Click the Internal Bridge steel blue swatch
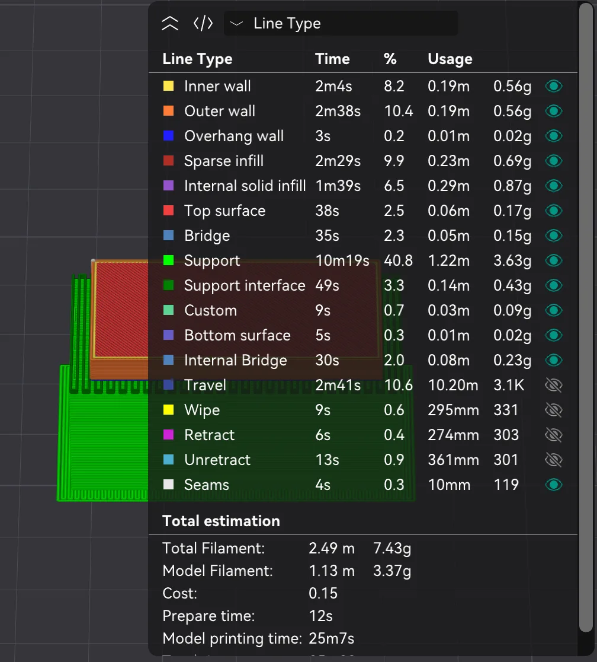 pyautogui.click(x=169, y=360)
